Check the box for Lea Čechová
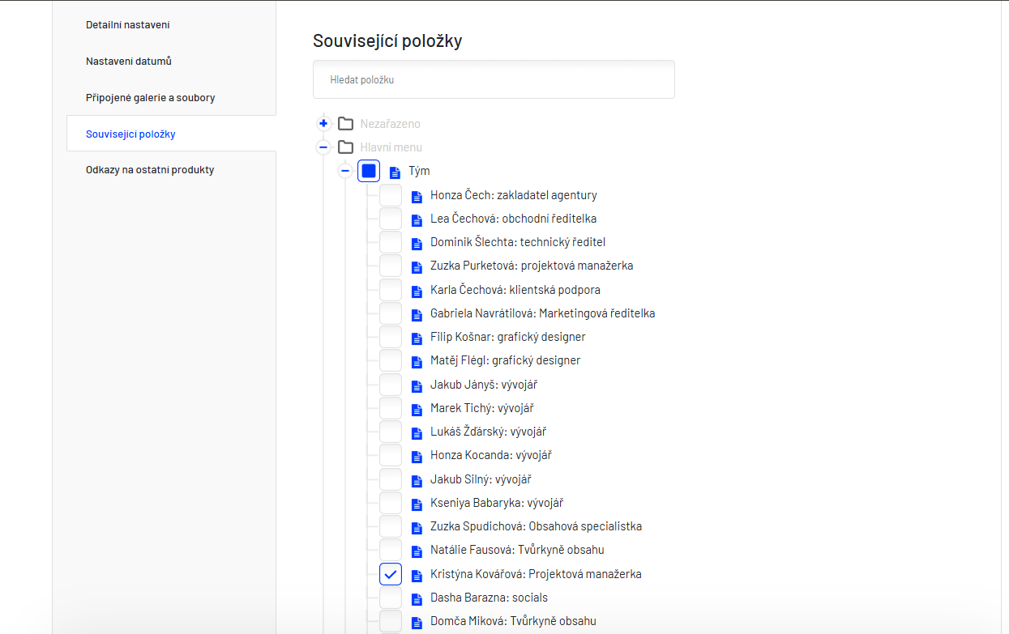This screenshot has height=634, width=1009. click(391, 219)
